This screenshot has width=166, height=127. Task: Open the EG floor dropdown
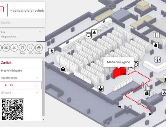22,34
